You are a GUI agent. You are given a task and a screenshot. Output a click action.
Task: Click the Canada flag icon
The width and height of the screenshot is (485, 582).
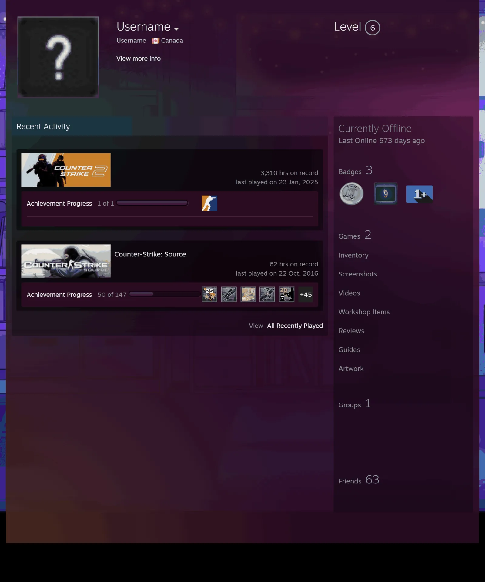click(x=156, y=41)
